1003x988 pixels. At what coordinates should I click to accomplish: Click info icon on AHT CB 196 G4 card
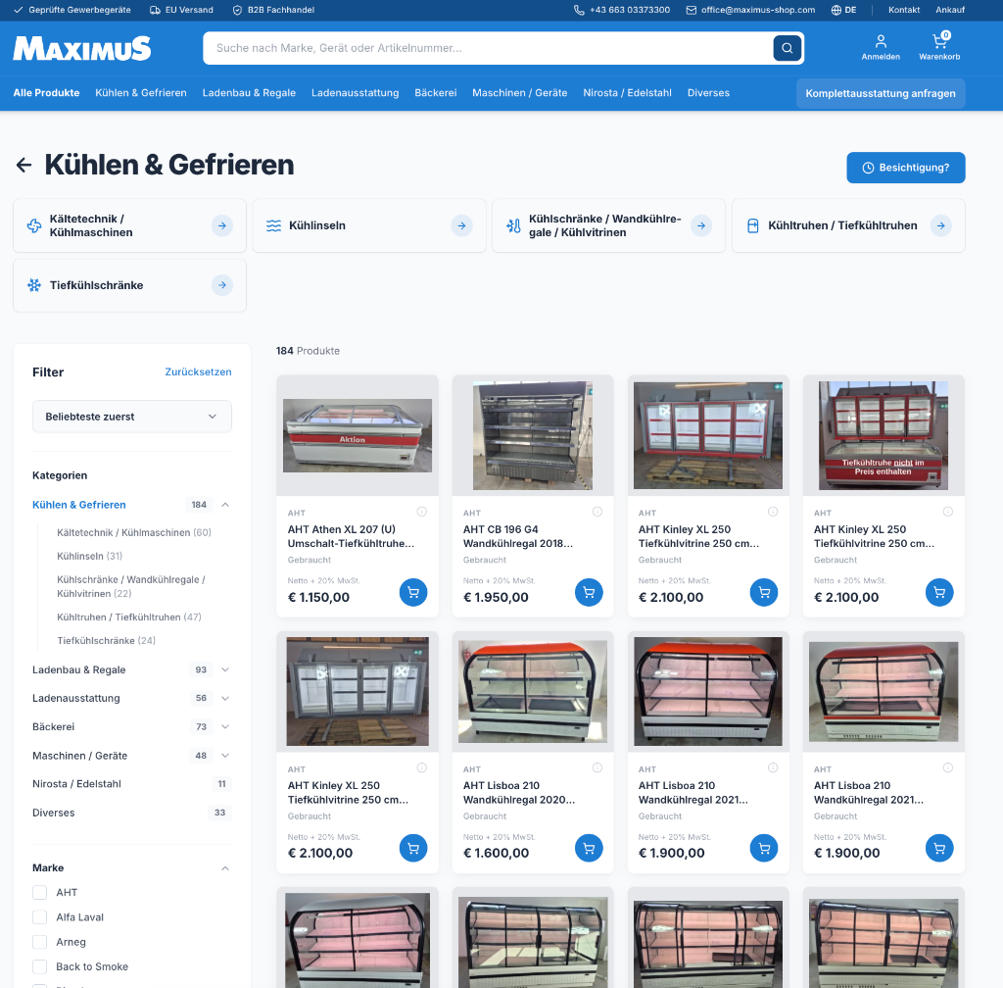point(597,512)
